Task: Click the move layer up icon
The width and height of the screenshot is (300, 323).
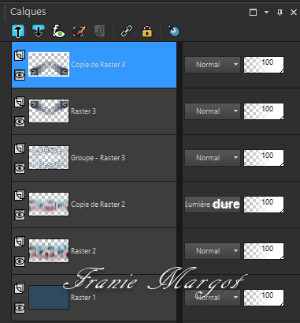Action: pos(18,31)
